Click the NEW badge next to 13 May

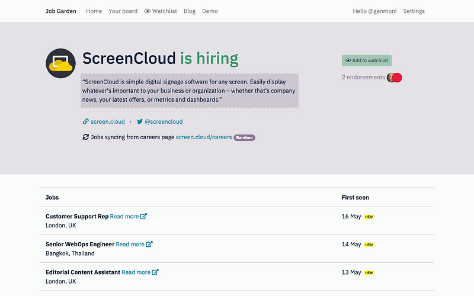369,273
